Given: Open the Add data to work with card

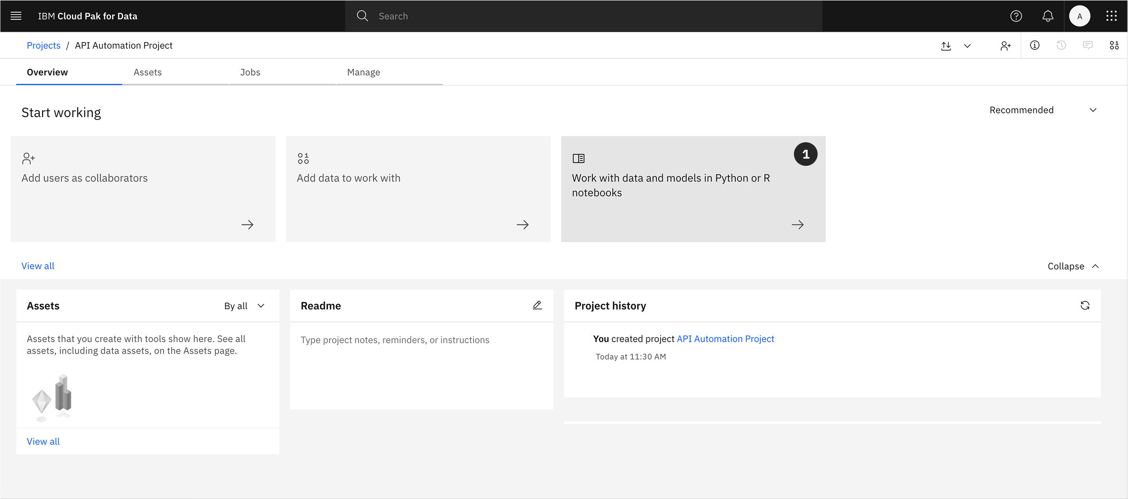Looking at the screenshot, I should (418, 189).
